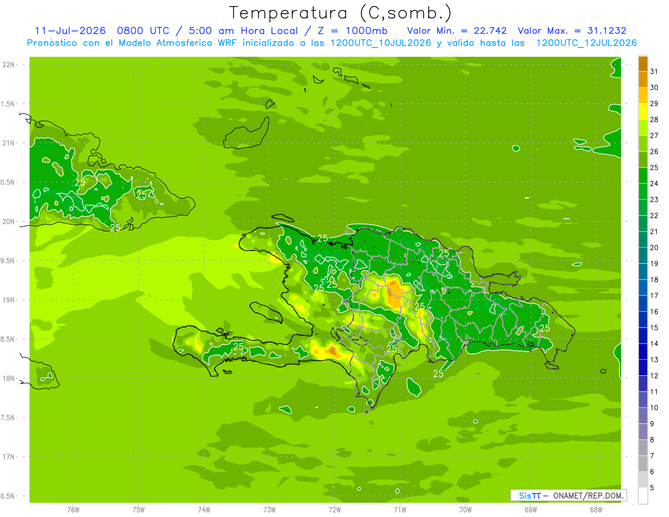The height and width of the screenshot is (517, 669).
Task: Select the "Valor Min. = 22.742" readout
Action: 457,30
